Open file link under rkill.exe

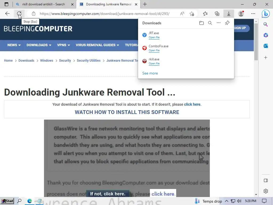point(154,64)
